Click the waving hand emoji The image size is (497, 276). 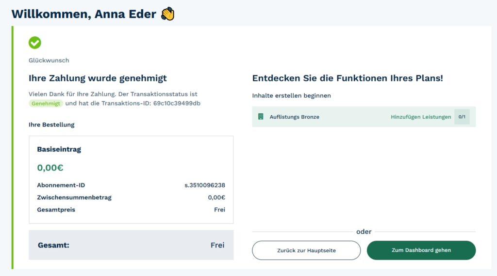167,14
